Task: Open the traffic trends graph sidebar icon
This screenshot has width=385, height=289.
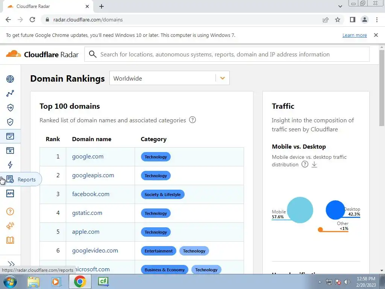Action: pos(10,93)
